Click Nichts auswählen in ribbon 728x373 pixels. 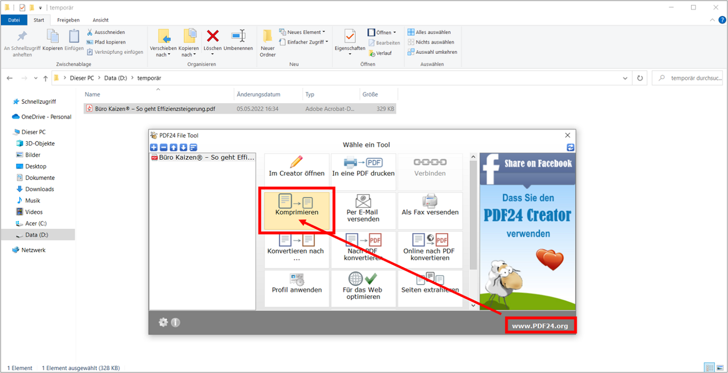click(431, 42)
